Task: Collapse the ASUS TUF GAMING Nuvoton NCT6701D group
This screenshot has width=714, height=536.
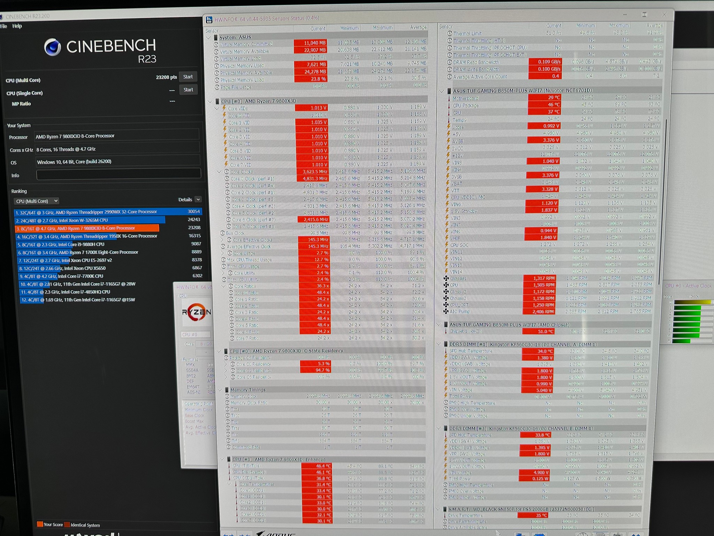Action: point(441,91)
